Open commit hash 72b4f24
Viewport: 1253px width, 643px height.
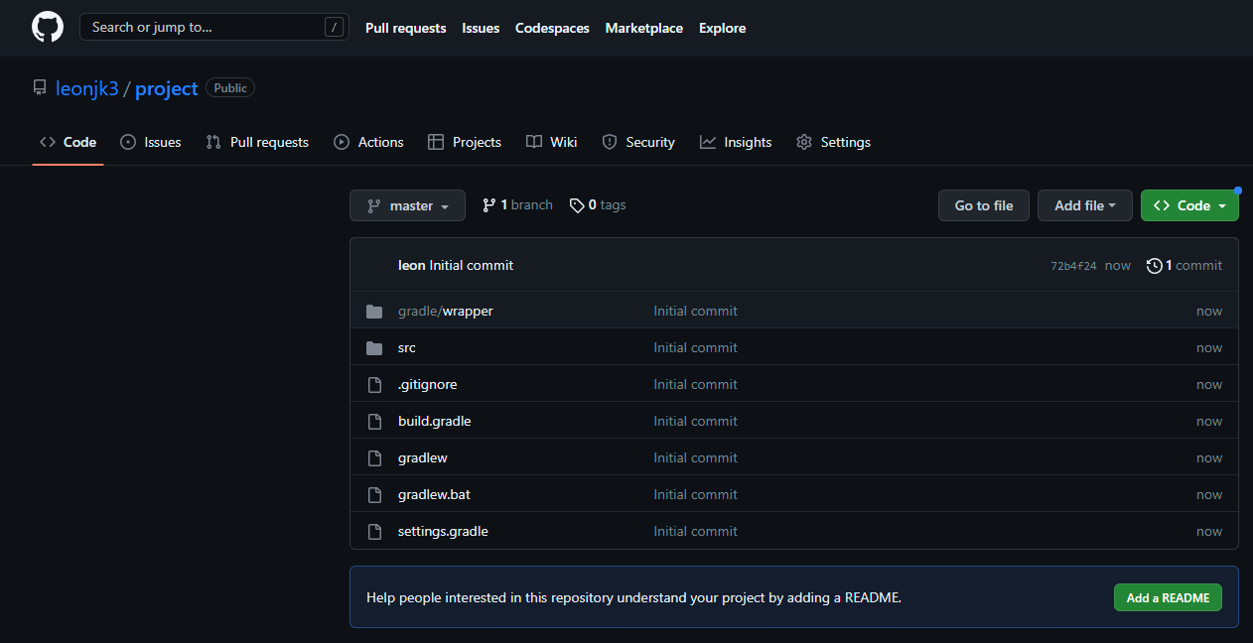[x=1073, y=266]
